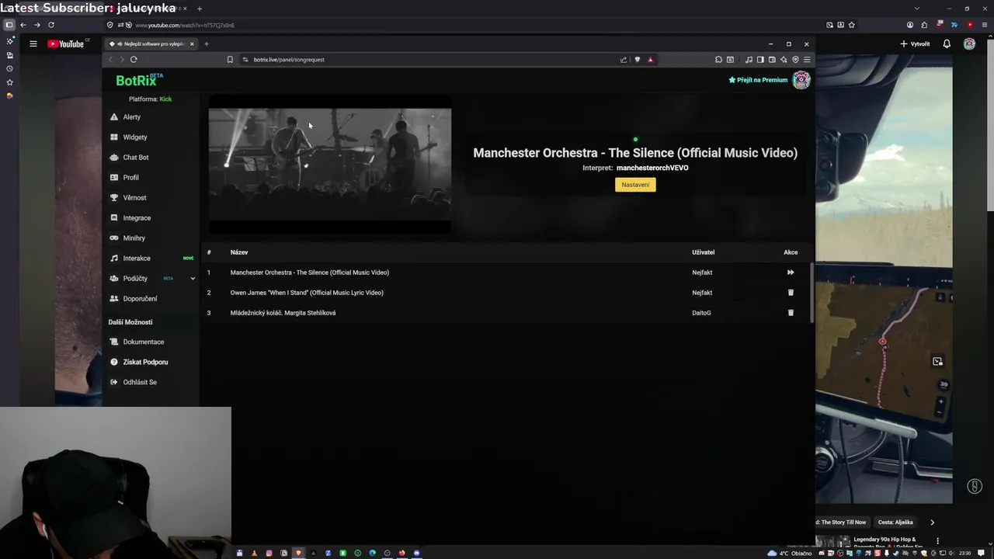994x559 pixels.
Task: Click Vytvořit button on YouTube
Action: tap(915, 44)
